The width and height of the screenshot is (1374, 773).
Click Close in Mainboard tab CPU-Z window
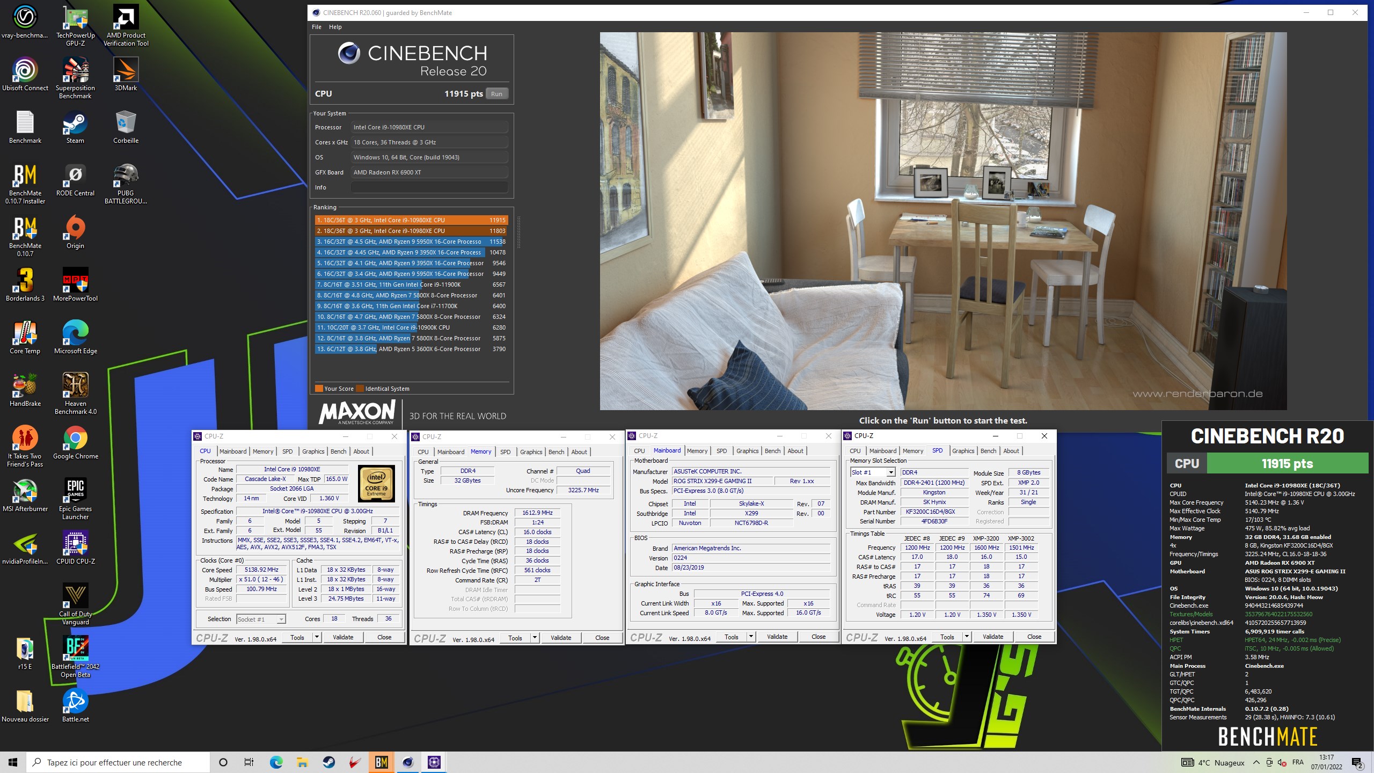coord(818,637)
